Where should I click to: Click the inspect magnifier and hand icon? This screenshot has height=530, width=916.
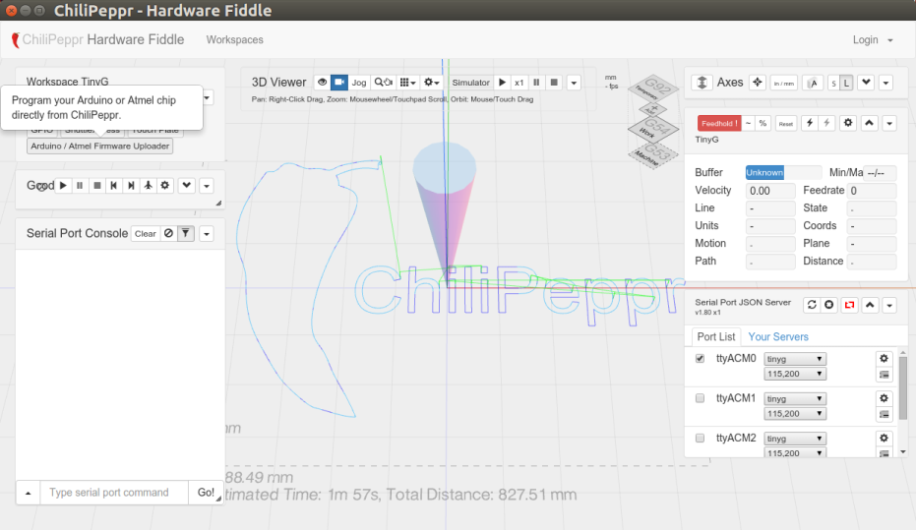384,83
